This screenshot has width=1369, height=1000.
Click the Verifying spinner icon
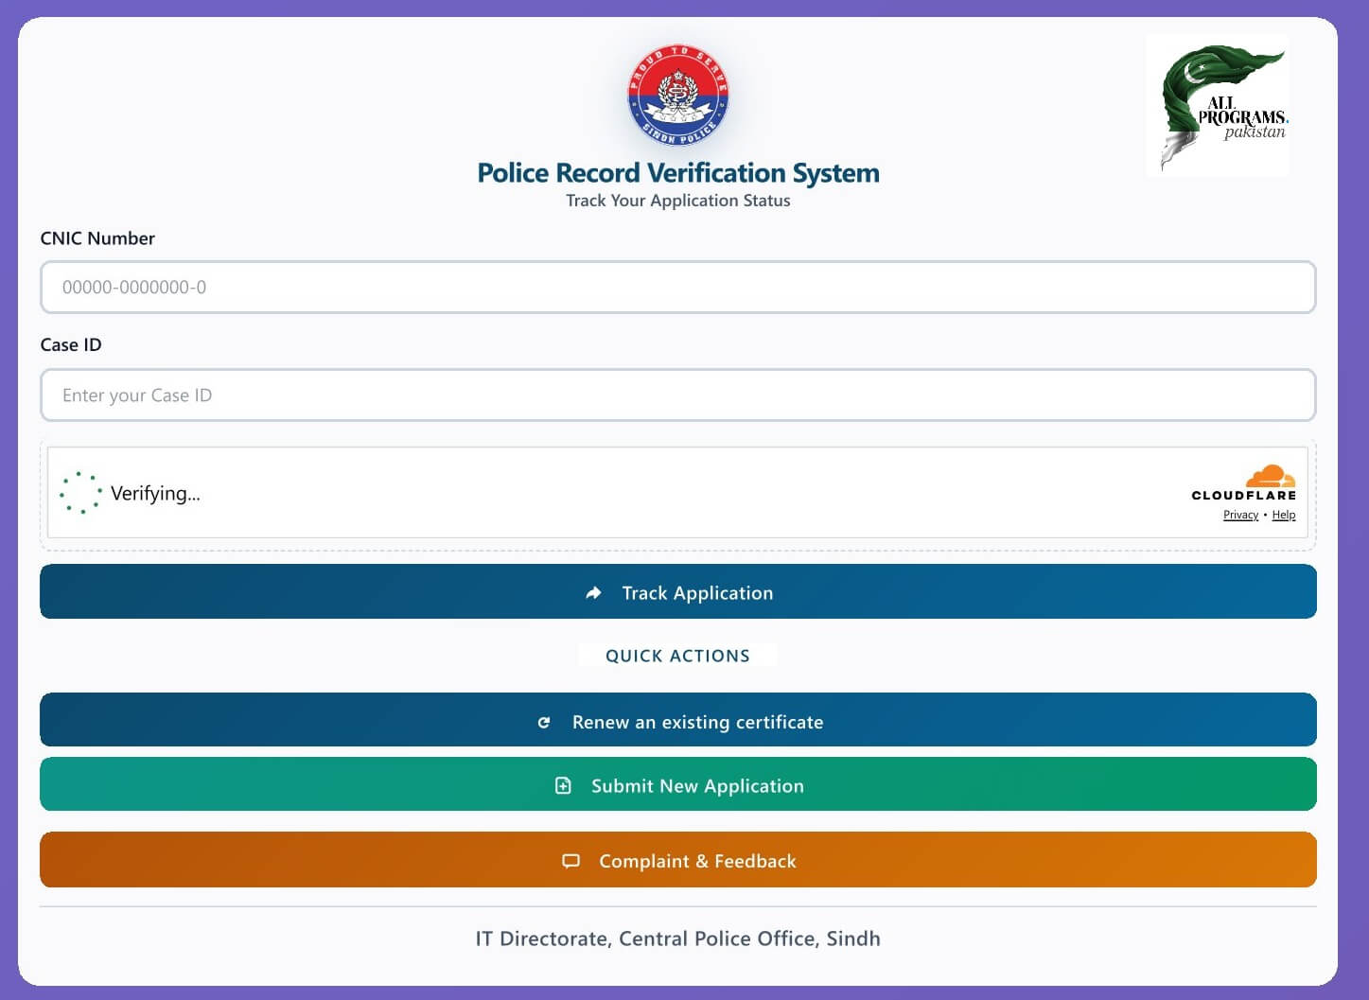(x=81, y=493)
